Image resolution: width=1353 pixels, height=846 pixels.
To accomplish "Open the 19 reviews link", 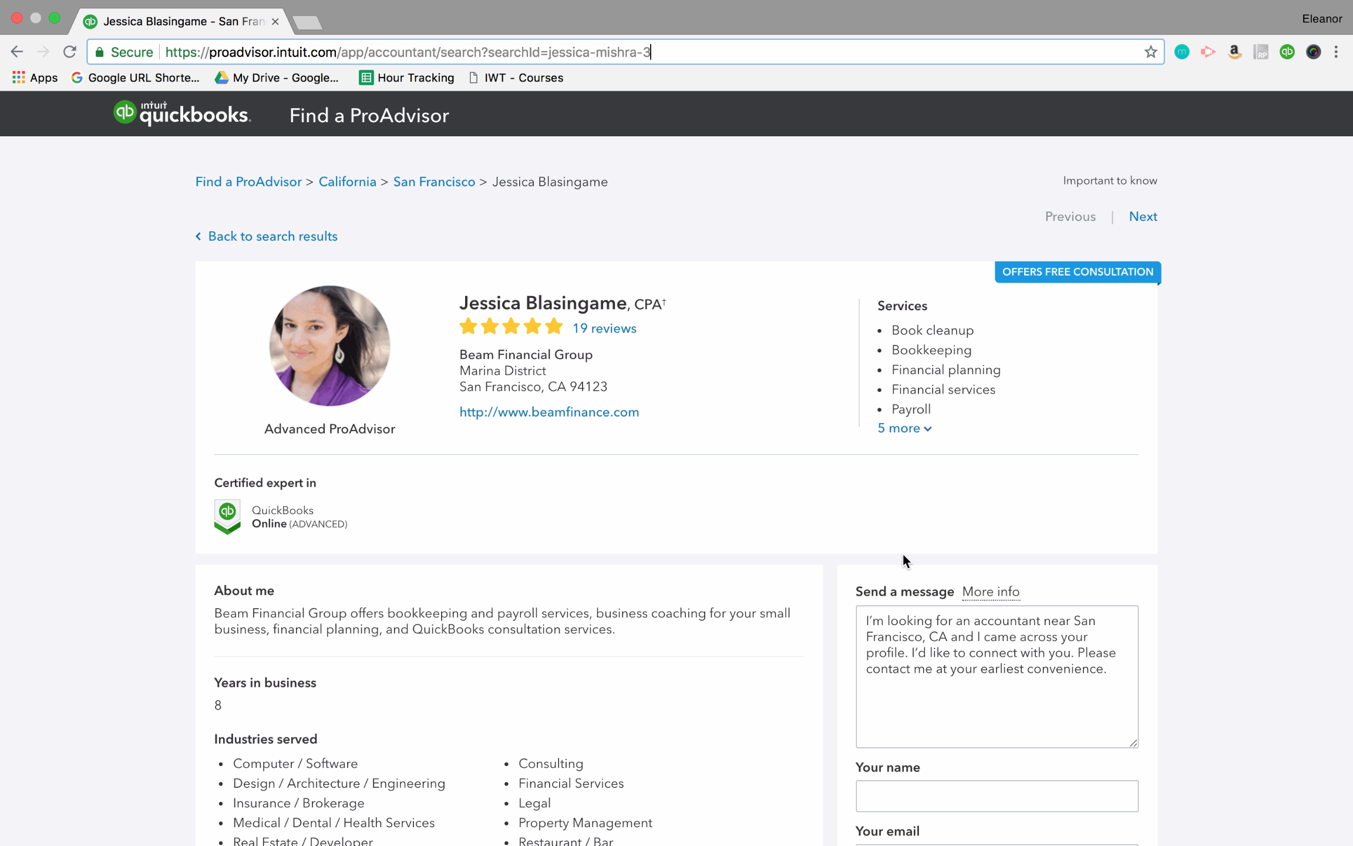I will pos(604,328).
